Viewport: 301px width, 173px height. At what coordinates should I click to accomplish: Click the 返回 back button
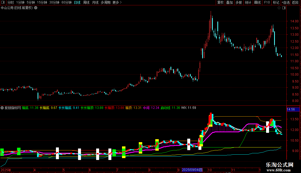pyautogui.click(x=295, y=2)
